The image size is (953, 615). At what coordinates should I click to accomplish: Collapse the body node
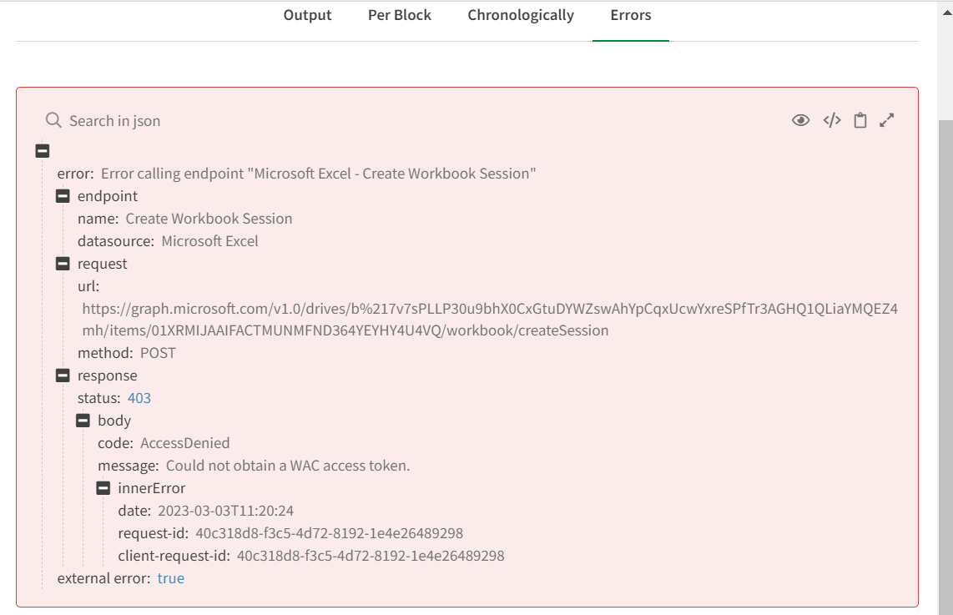click(x=83, y=421)
